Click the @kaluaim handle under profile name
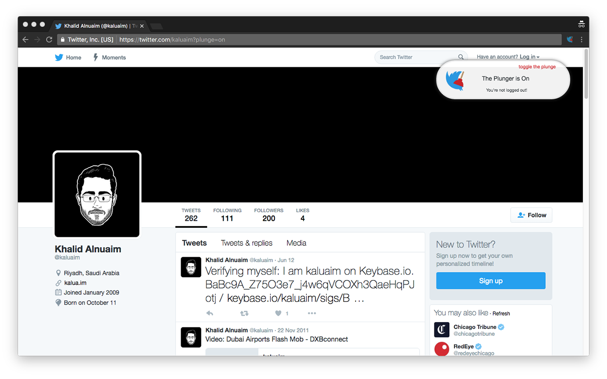This screenshot has height=379, width=607. click(x=67, y=258)
